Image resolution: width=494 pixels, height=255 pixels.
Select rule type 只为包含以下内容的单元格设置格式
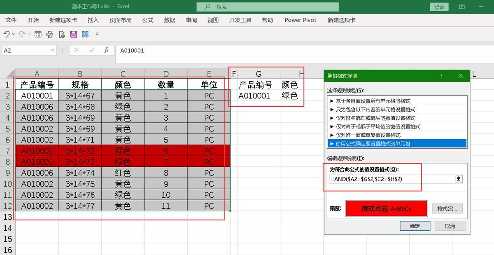398,110
